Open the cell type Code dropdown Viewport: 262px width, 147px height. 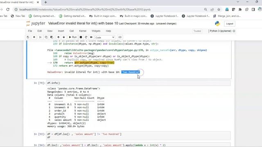105,37
